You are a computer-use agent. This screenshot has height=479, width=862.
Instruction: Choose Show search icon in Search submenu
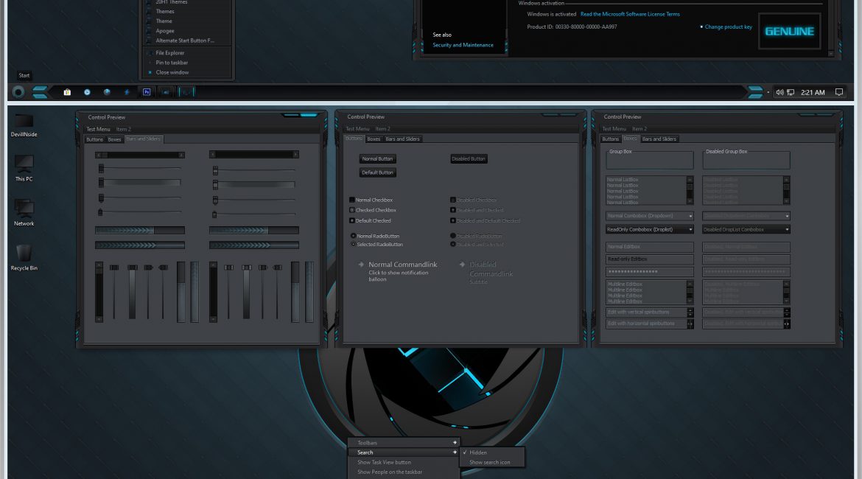click(491, 463)
